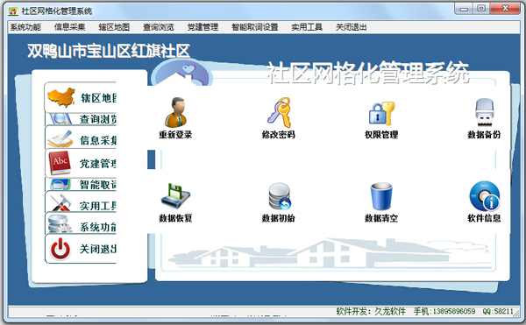Viewport: 526px width, 325px height.
Task: Click the 数据清空 text label
Action: point(381,218)
